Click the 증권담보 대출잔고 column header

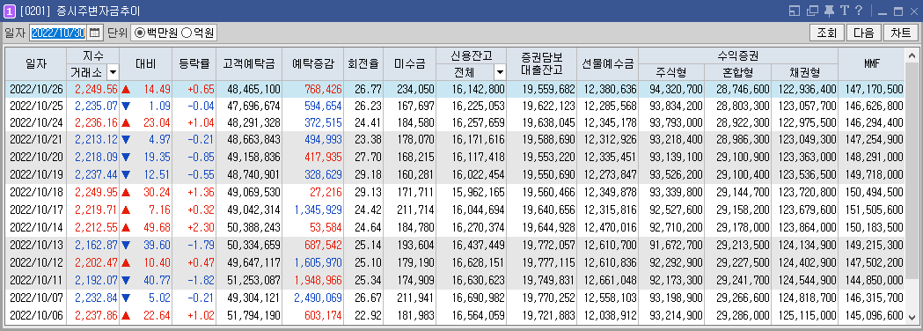(x=541, y=63)
